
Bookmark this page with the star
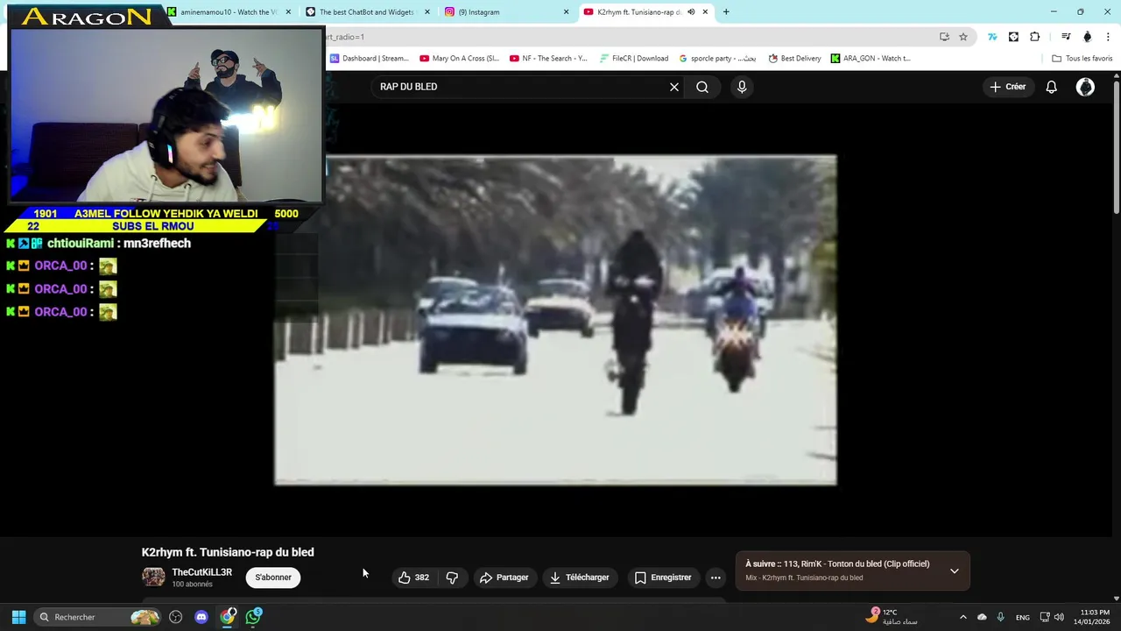tap(963, 37)
